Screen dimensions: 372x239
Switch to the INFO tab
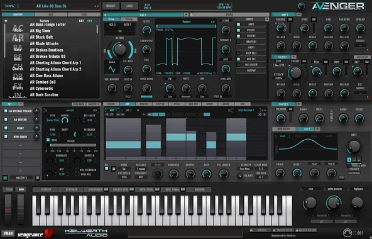[51, 14]
